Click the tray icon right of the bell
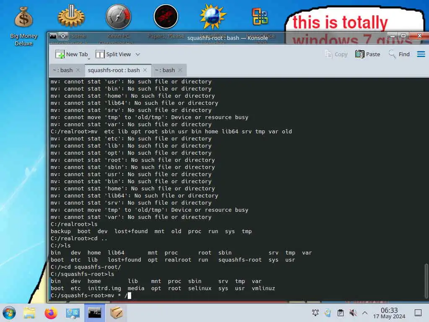The height and width of the screenshot is (322, 429). (328, 312)
